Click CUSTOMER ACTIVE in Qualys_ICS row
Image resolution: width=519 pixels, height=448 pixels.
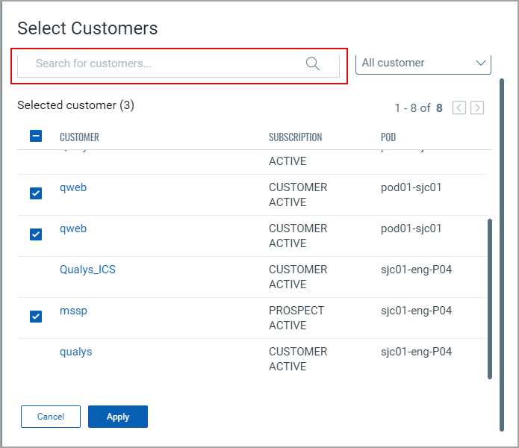[x=298, y=277]
